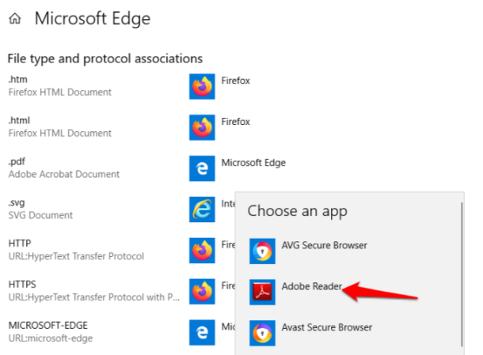The height and width of the screenshot is (355, 483).
Task: Select Adobe Reader as the app
Action: point(310,286)
